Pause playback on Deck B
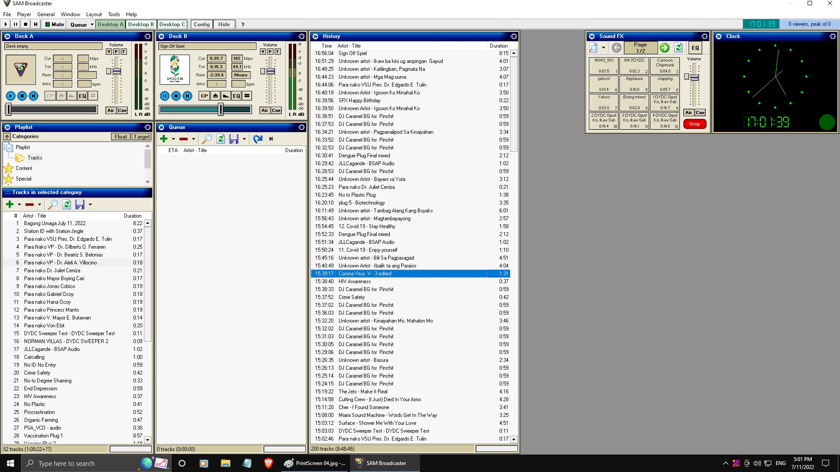 coord(164,96)
